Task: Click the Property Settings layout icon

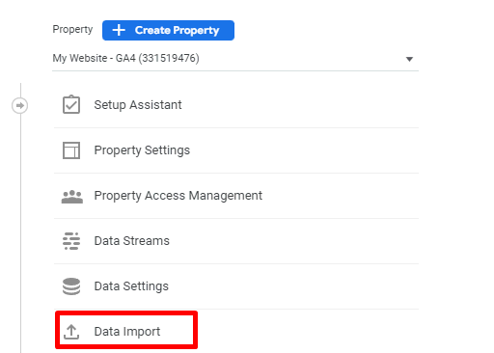Action: [71, 150]
